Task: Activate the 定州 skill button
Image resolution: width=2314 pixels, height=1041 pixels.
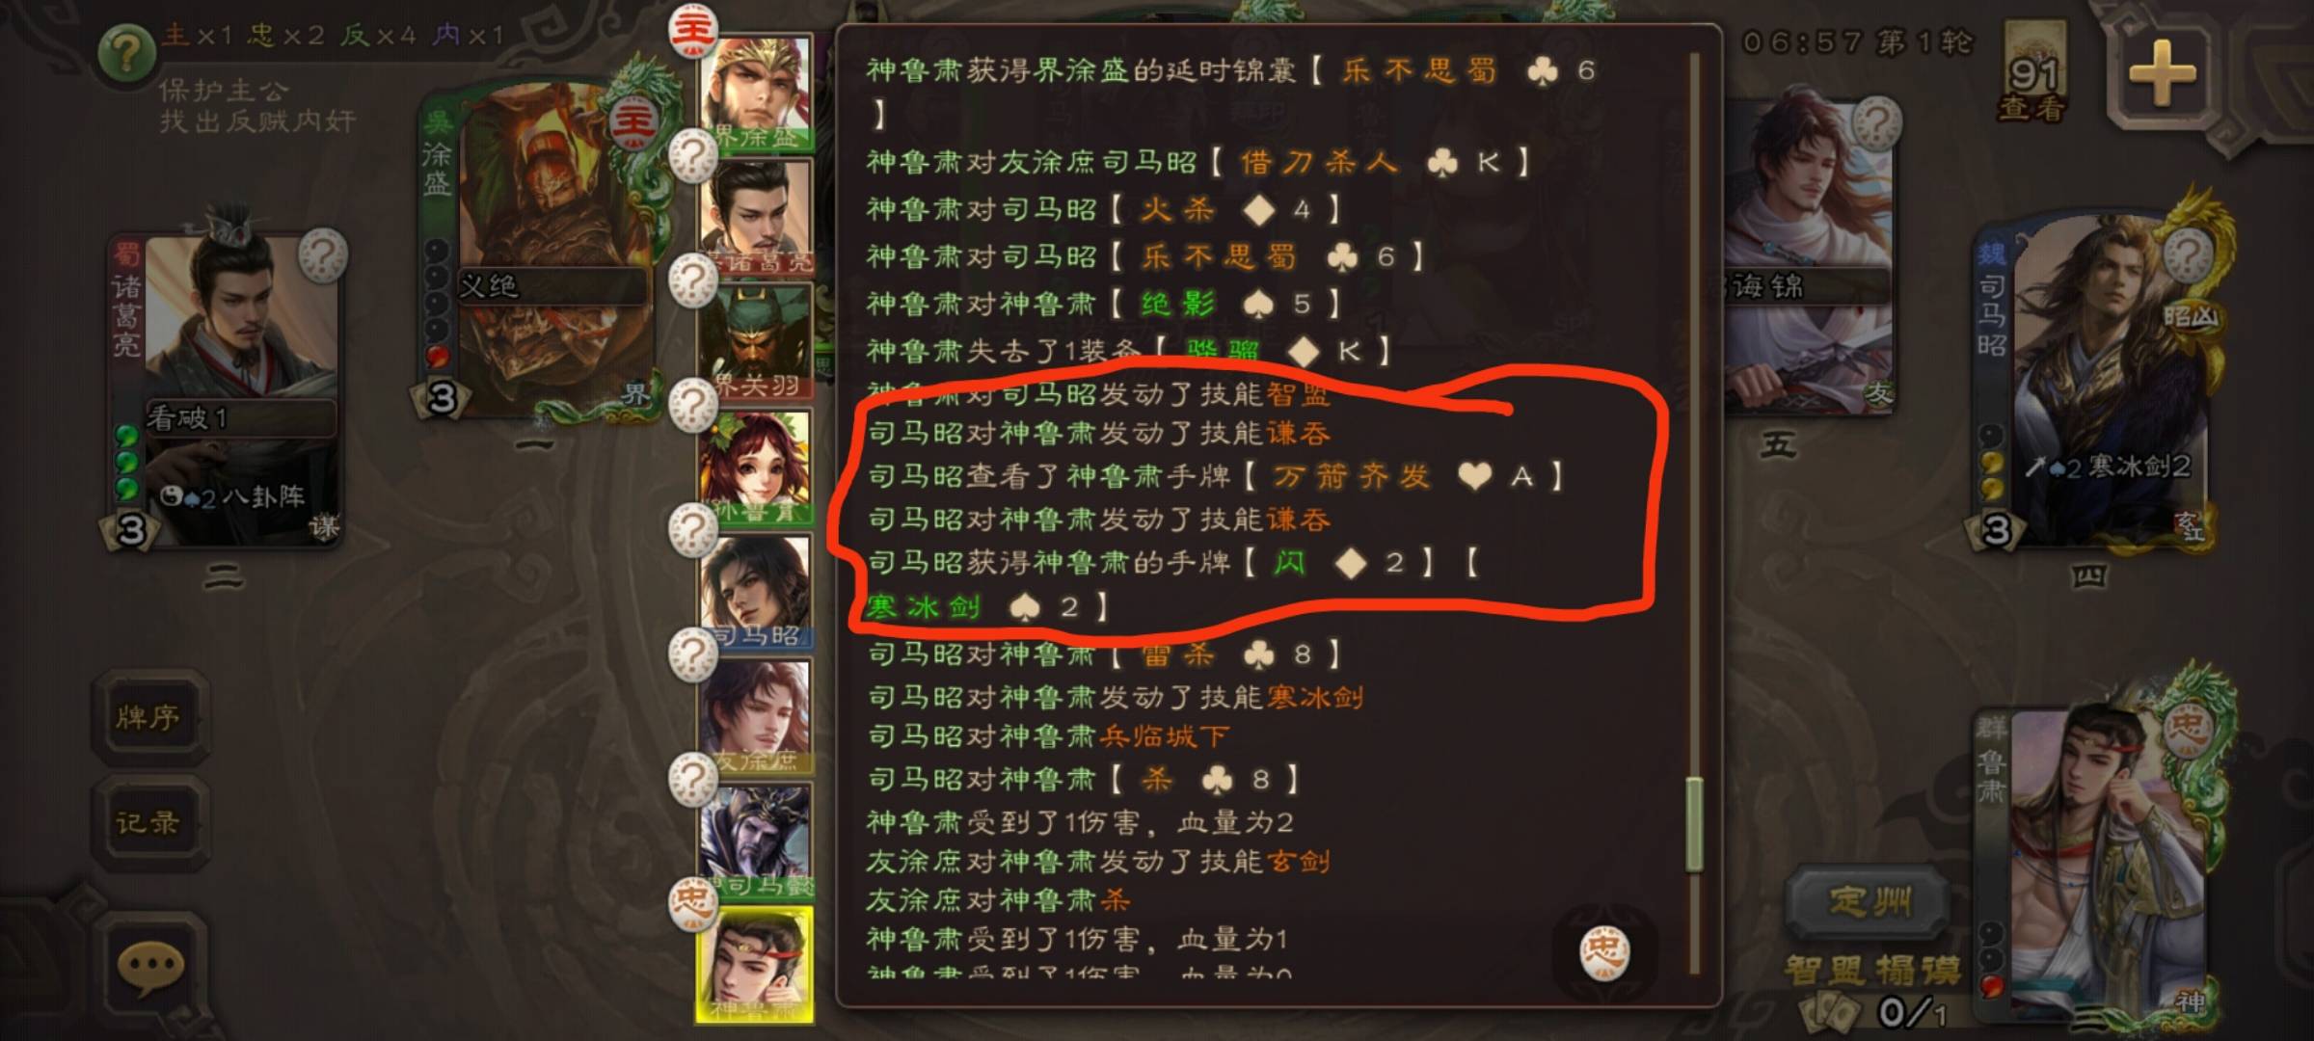Action: pos(1871,903)
